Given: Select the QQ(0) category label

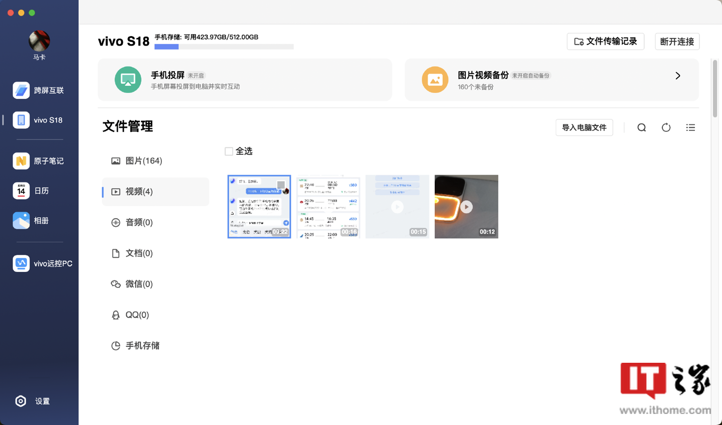Looking at the screenshot, I should (x=137, y=315).
